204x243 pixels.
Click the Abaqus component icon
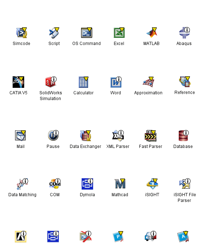[x=184, y=33]
